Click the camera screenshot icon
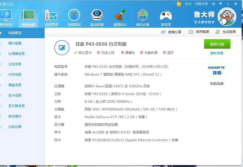This screenshot has width=243, height=167. tap(191, 32)
